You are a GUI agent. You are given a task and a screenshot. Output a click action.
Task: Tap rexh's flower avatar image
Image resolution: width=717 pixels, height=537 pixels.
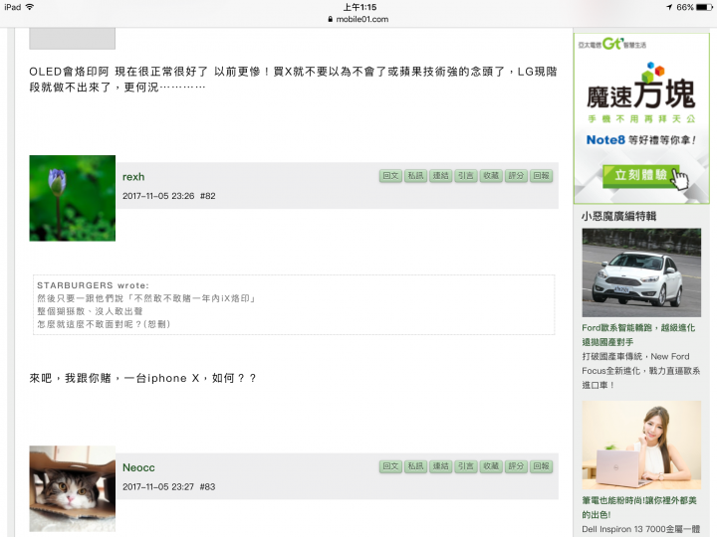click(73, 198)
